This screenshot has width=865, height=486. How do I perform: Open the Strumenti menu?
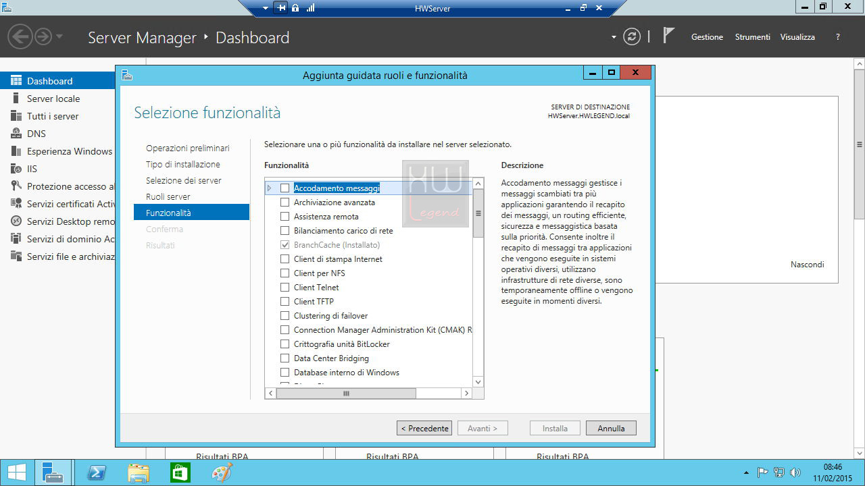pos(753,37)
